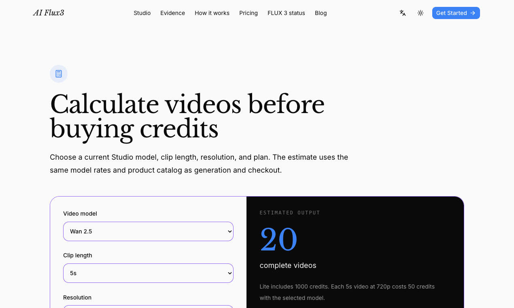Click the 'Clip length' label
514x308 pixels.
[78, 255]
